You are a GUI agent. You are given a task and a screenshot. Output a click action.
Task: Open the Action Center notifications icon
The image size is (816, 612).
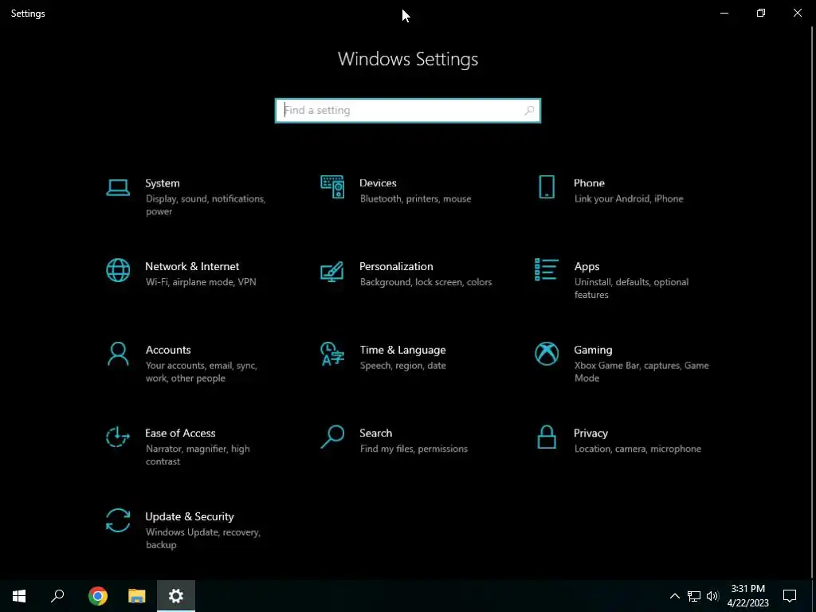point(790,596)
